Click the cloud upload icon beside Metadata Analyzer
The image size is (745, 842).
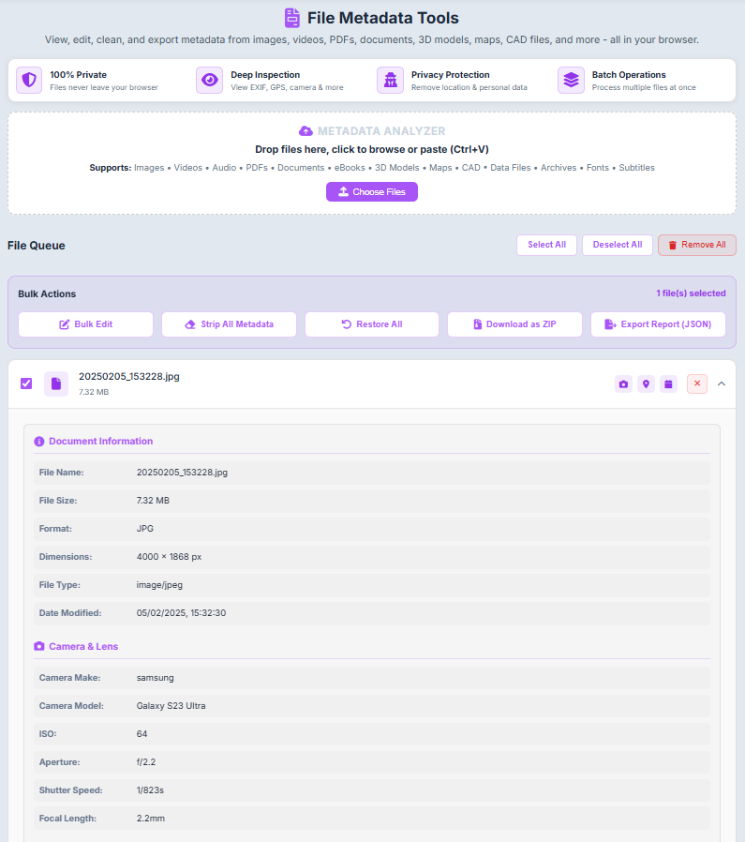tap(305, 131)
